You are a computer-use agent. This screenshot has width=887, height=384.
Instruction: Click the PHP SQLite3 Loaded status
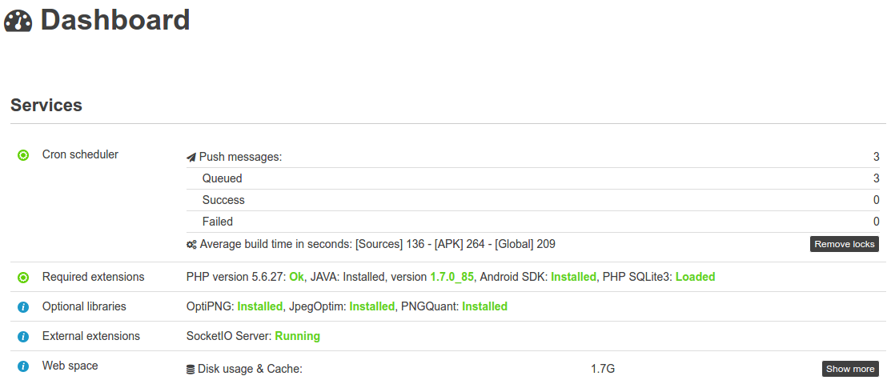click(x=695, y=277)
